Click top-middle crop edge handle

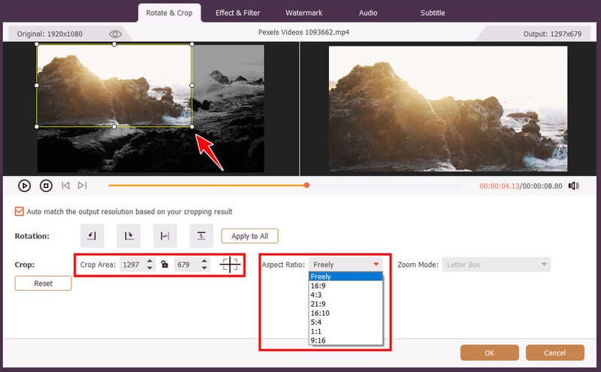click(114, 44)
